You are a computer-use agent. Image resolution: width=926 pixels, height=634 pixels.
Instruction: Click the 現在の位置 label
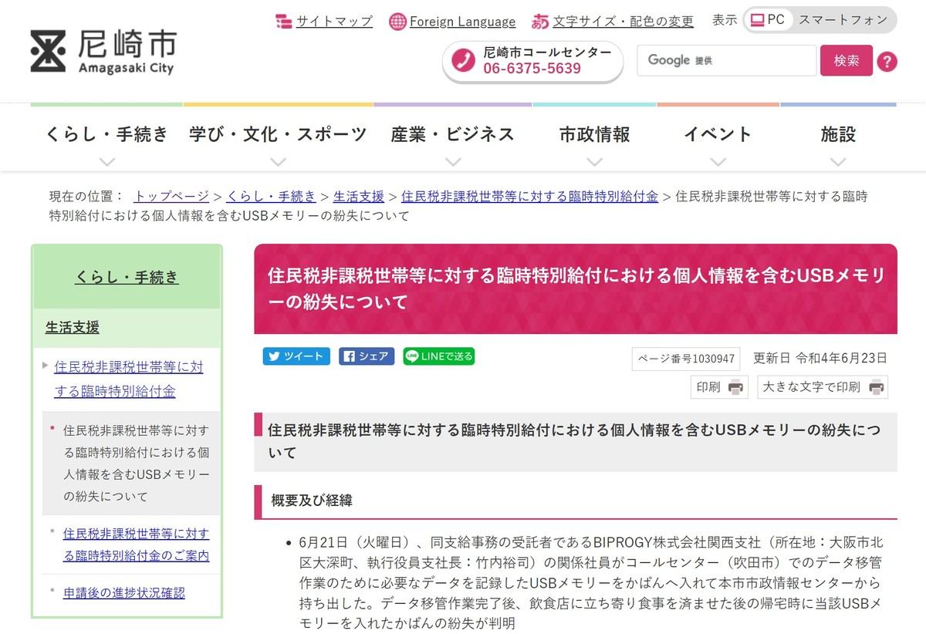coord(86,196)
